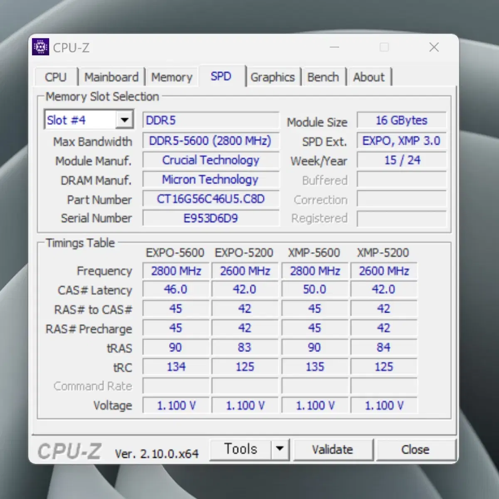Click the CPU-Z app icon in title bar

40,47
